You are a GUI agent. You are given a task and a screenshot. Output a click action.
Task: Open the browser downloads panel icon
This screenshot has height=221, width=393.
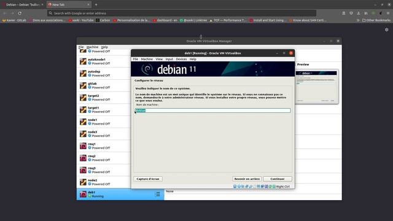coord(359,13)
